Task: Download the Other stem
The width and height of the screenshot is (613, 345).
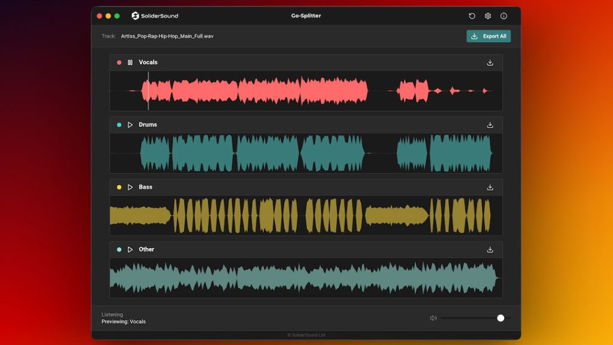Action: pyautogui.click(x=490, y=249)
